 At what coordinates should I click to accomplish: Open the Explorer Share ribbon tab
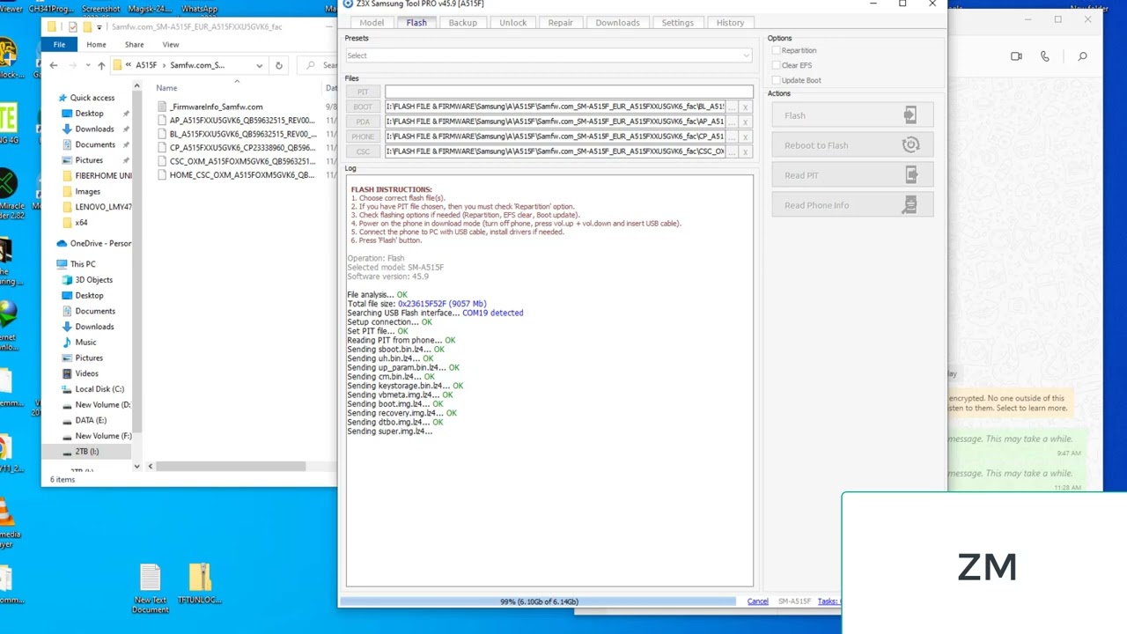point(134,44)
